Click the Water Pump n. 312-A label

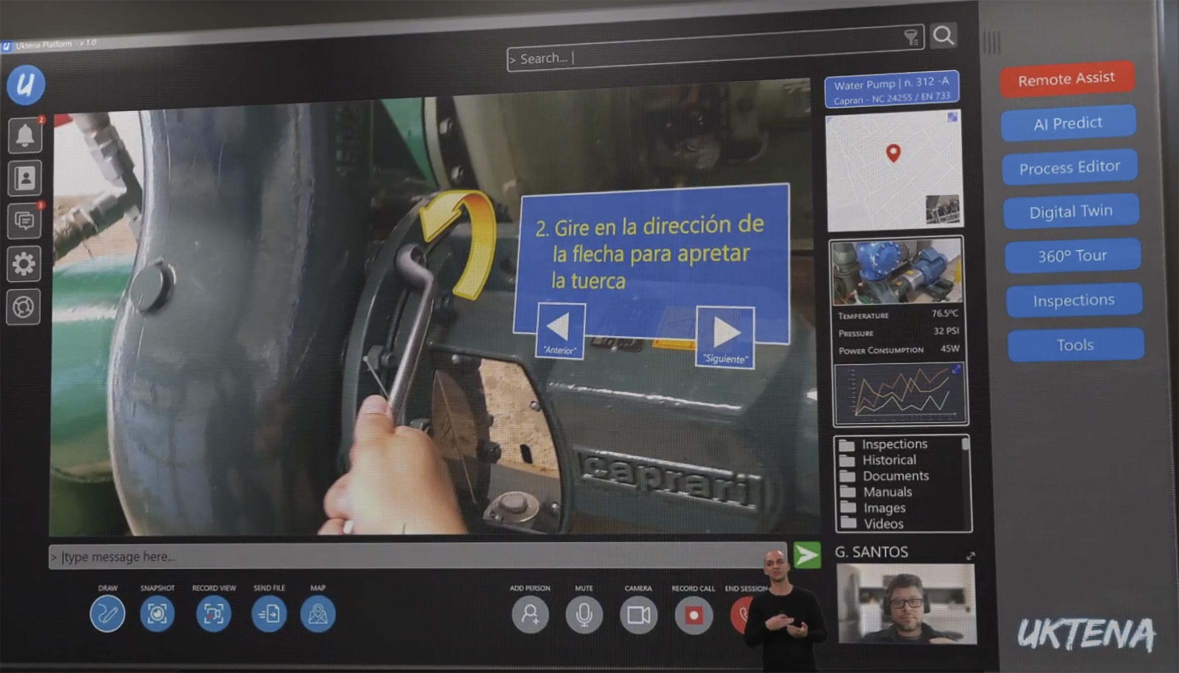[892, 90]
